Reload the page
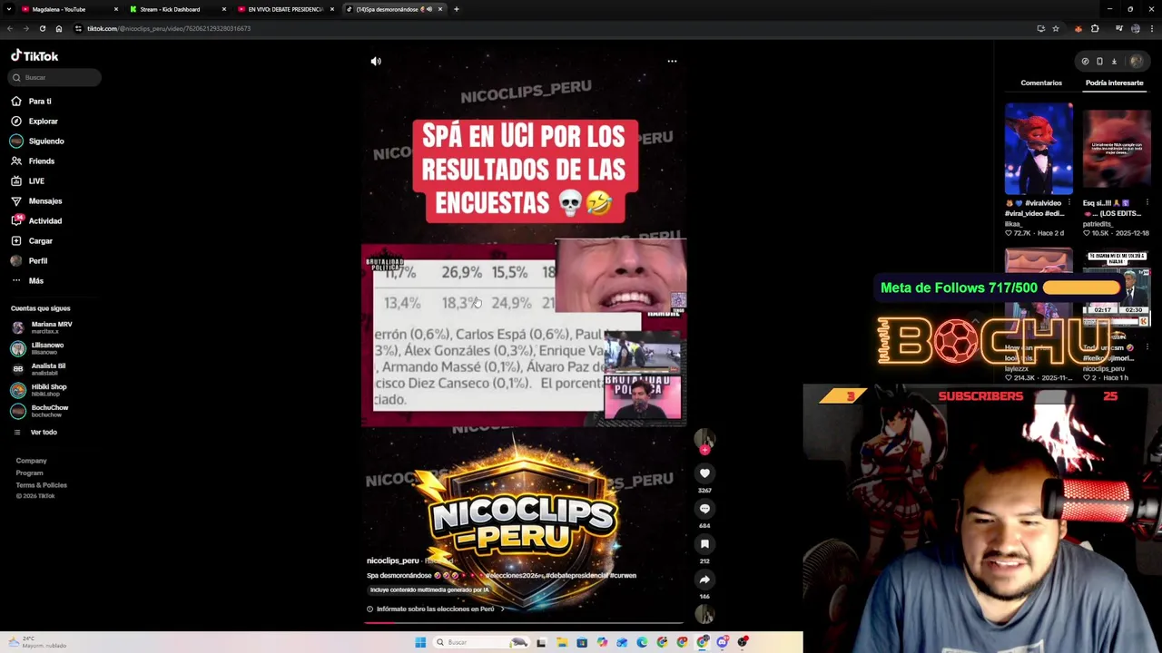 pyautogui.click(x=42, y=28)
